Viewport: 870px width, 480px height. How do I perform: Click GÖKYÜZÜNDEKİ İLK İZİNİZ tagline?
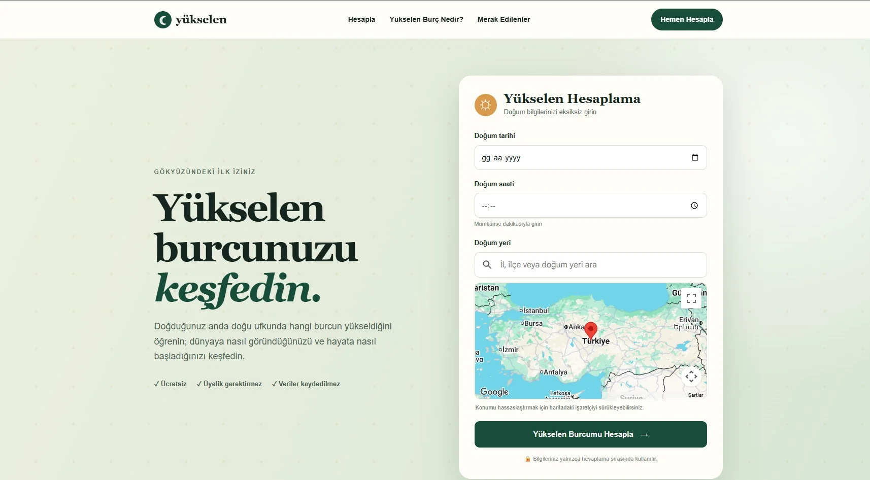click(205, 172)
